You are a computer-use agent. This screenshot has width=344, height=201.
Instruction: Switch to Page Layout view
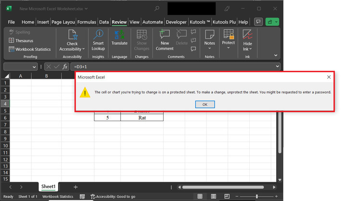coord(214,196)
